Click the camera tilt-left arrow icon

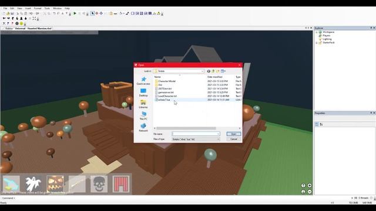[x=4, y=18]
